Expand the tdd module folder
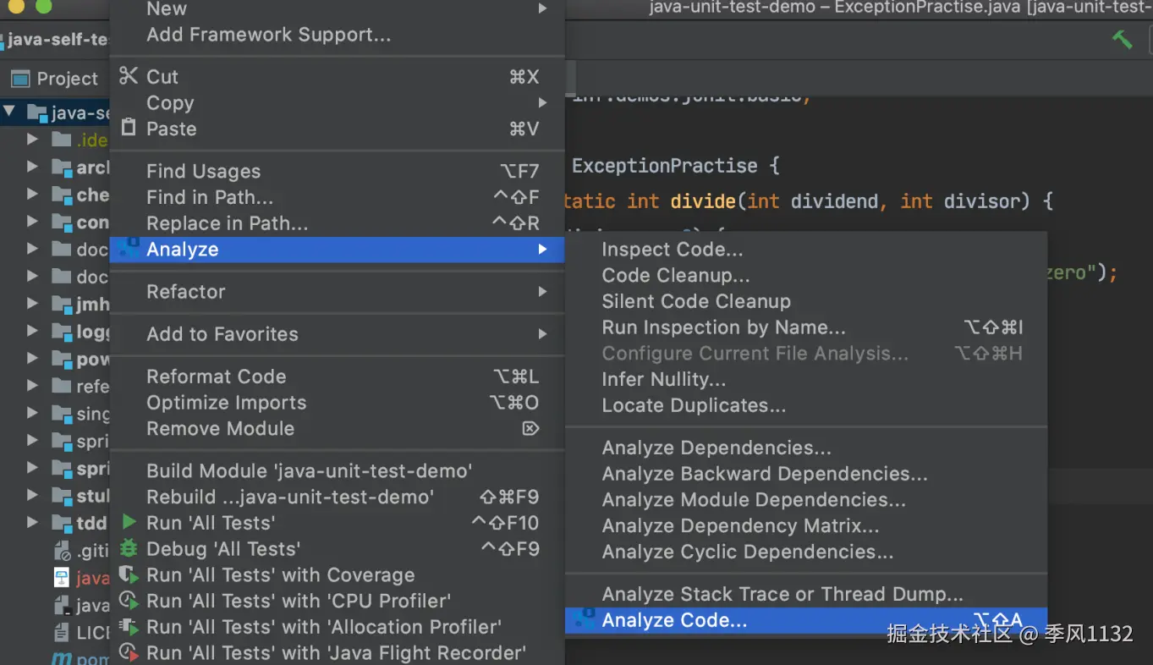This screenshot has height=665, width=1153. pos(32,522)
